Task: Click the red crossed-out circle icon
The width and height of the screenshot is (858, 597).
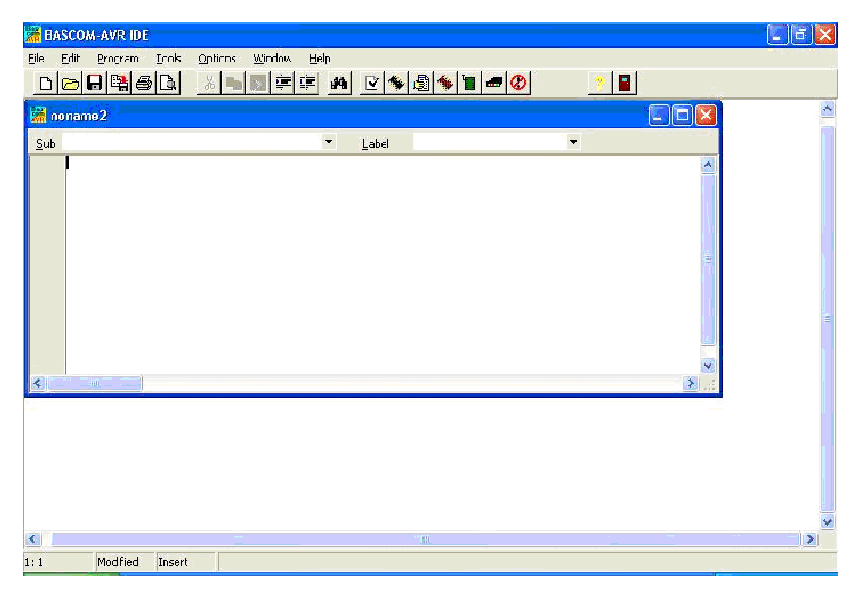Action: point(519,83)
